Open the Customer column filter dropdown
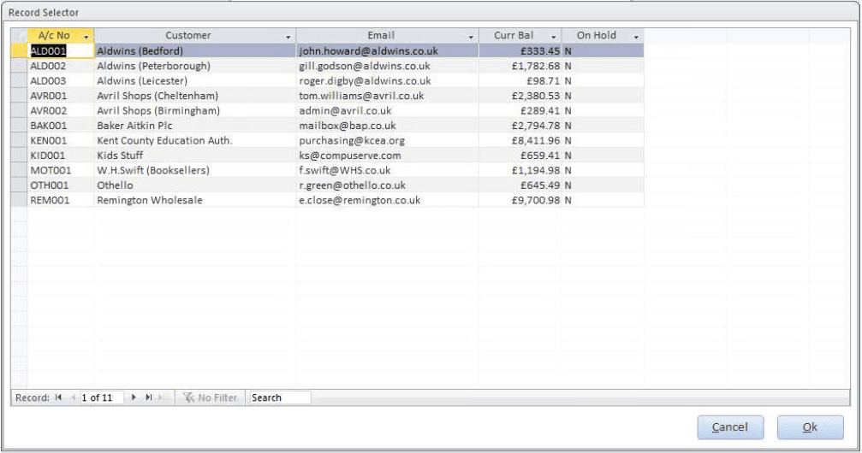Screen dimensions: 862x453 click(x=287, y=37)
